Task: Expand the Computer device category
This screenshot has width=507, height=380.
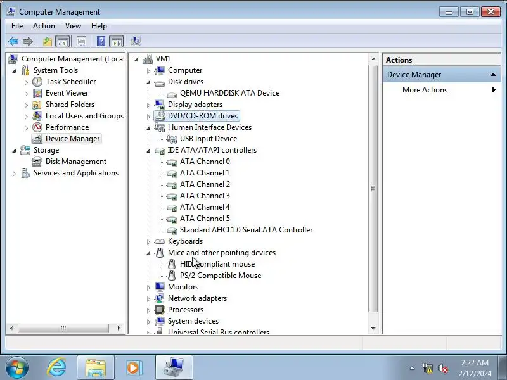Action: pyautogui.click(x=148, y=71)
